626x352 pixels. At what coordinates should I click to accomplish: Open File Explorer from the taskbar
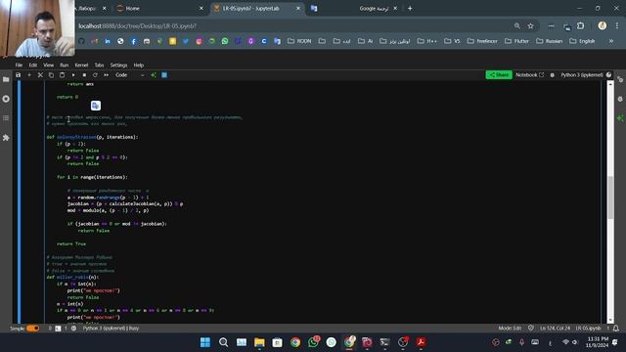pos(259,342)
